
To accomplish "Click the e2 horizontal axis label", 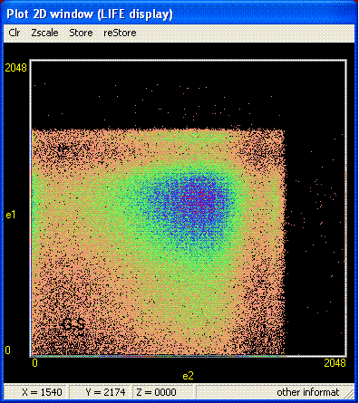I will 188,376.
